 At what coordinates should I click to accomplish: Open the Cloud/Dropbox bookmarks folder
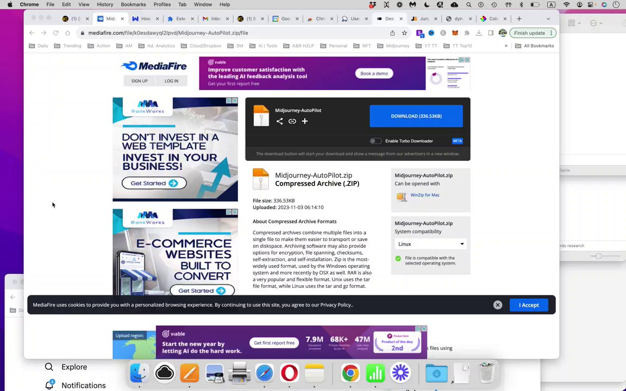(x=201, y=46)
